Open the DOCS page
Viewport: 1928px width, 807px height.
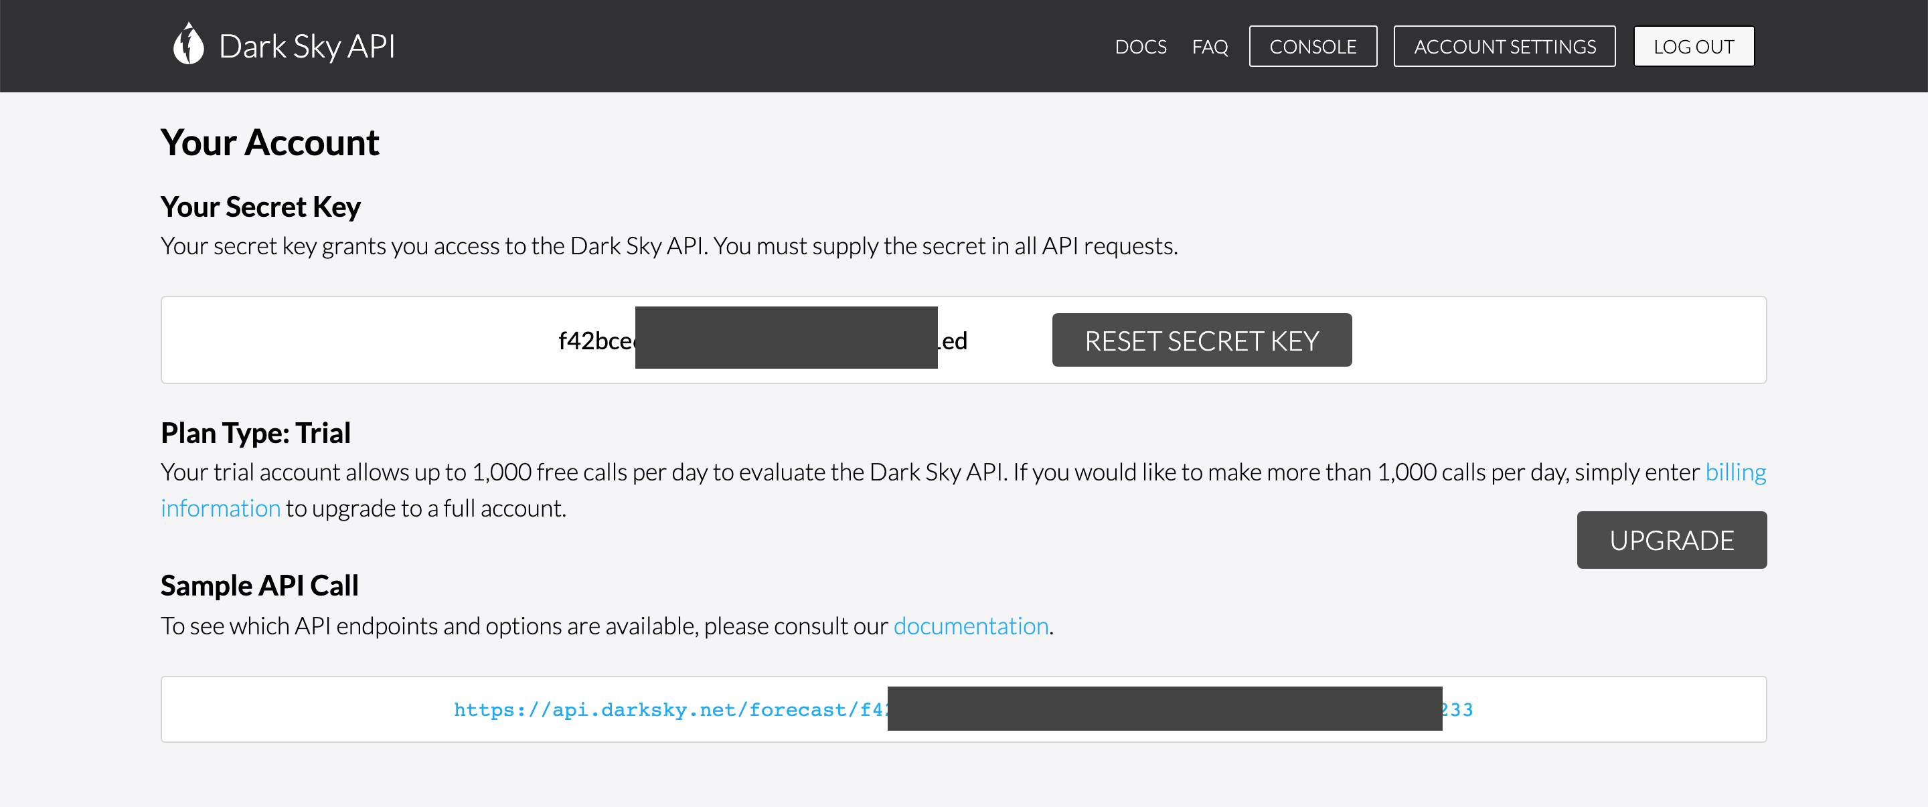[1140, 46]
